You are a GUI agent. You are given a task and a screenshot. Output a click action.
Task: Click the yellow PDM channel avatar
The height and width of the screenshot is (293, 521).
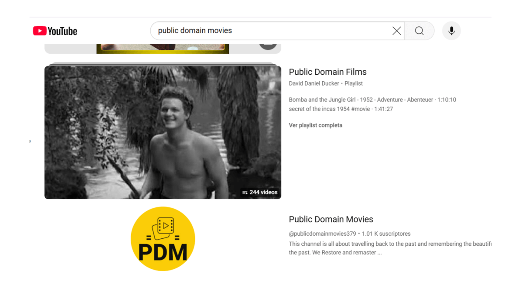click(163, 238)
